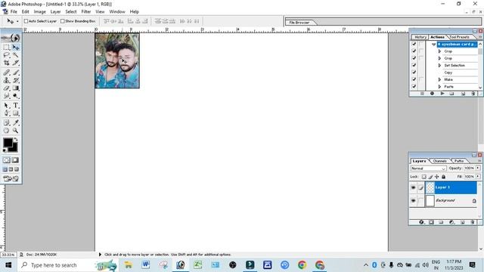The height and width of the screenshot is (272, 484).
Task: Select the History Brush tool
Action: [x=16, y=80]
